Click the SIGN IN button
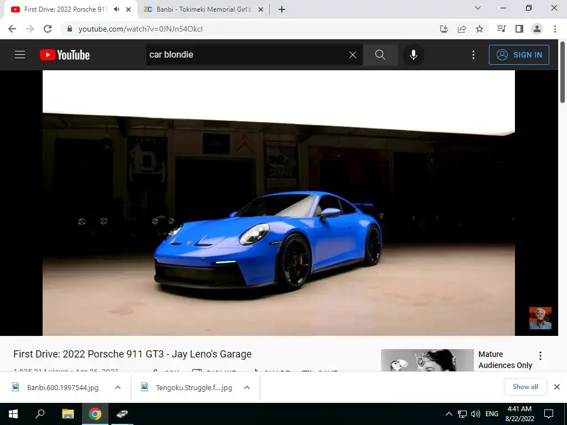Image resolution: width=567 pixels, height=425 pixels. pos(519,55)
